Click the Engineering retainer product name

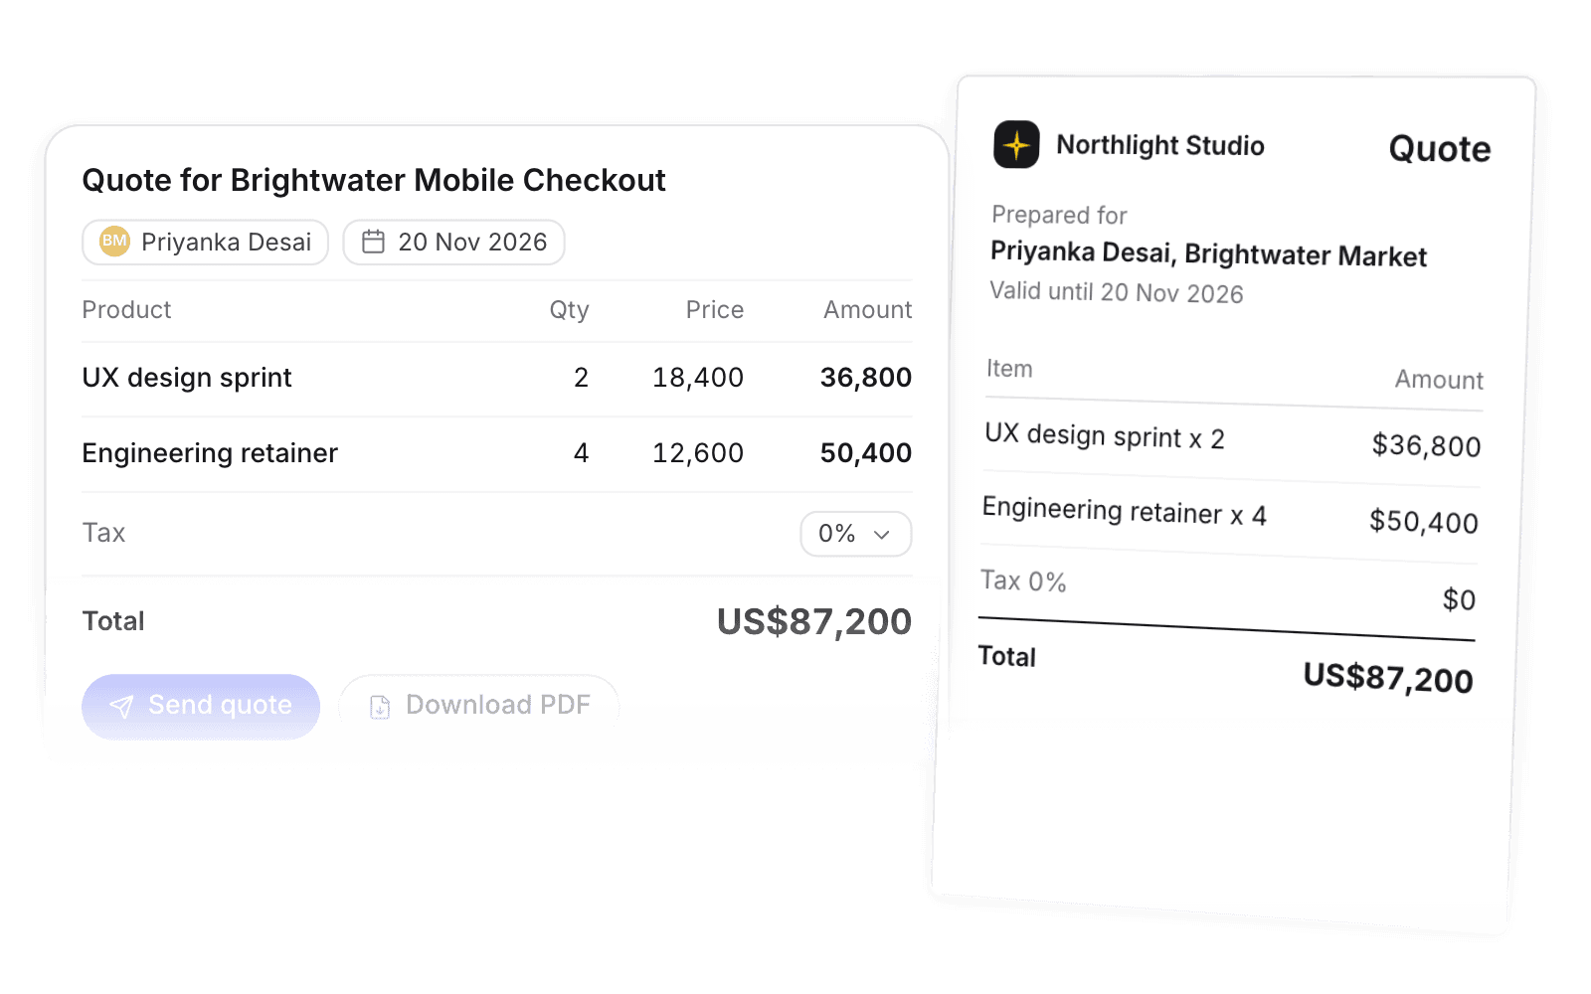[210, 453]
